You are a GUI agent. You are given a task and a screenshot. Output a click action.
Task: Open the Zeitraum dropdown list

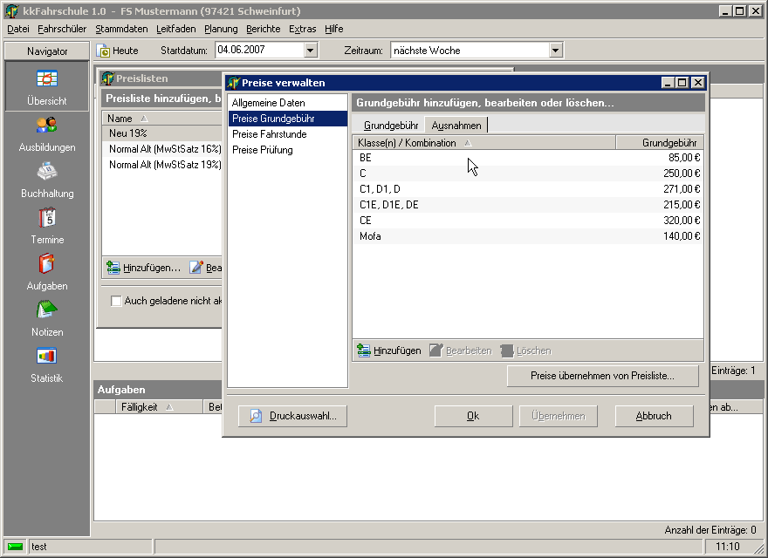click(x=556, y=51)
